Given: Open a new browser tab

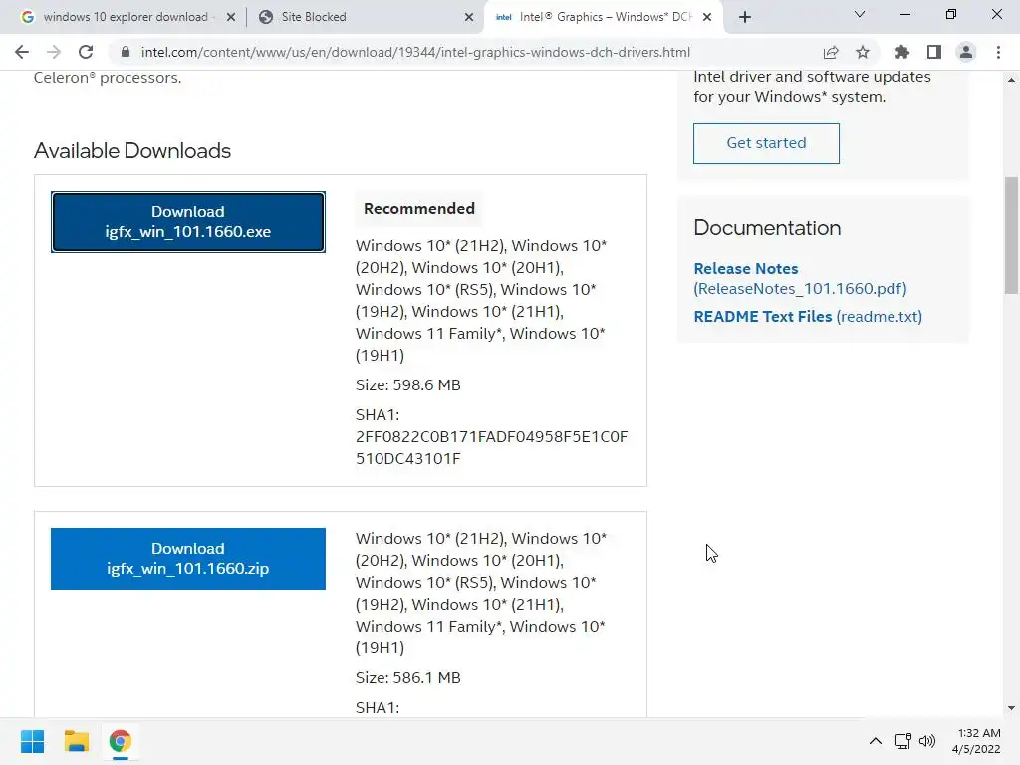Looking at the screenshot, I should pos(745,17).
